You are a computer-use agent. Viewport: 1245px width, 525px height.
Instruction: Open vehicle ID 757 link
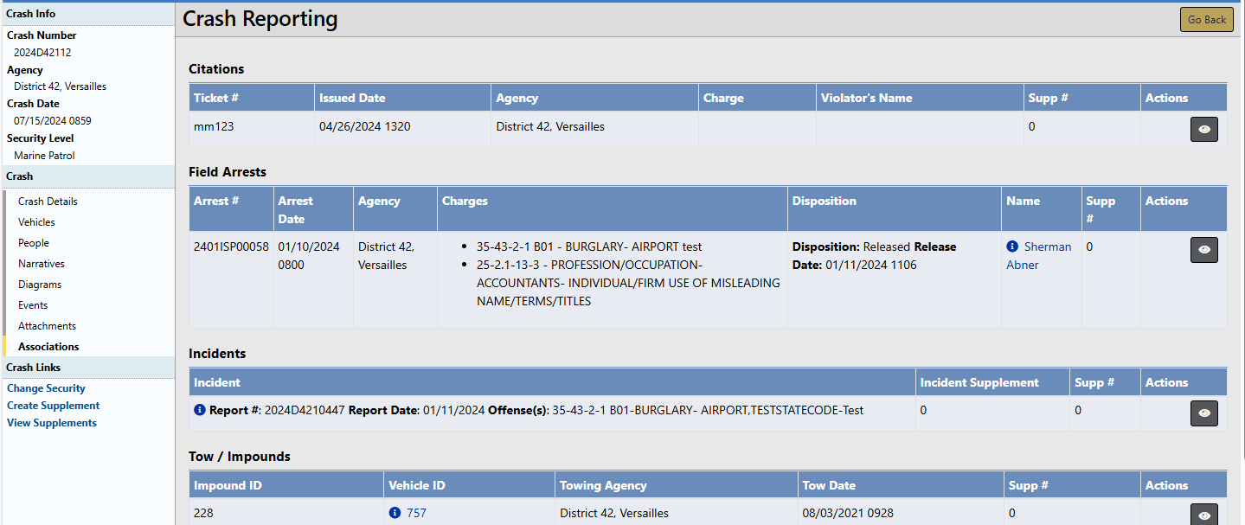tap(416, 513)
